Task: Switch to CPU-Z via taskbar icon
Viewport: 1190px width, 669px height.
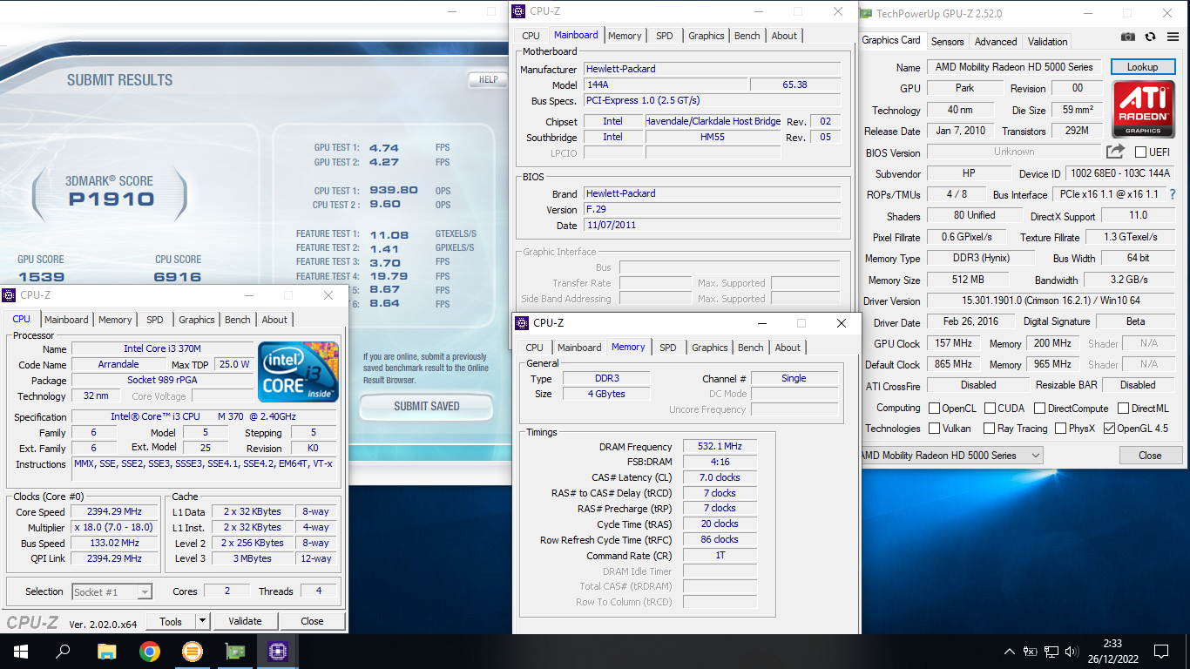Action: click(277, 651)
